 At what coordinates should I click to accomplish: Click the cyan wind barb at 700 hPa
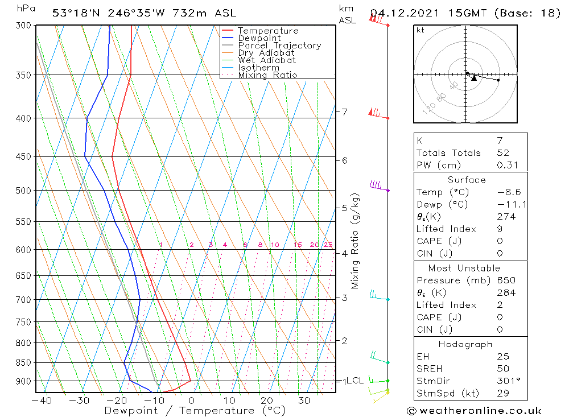click(x=378, y=296)
